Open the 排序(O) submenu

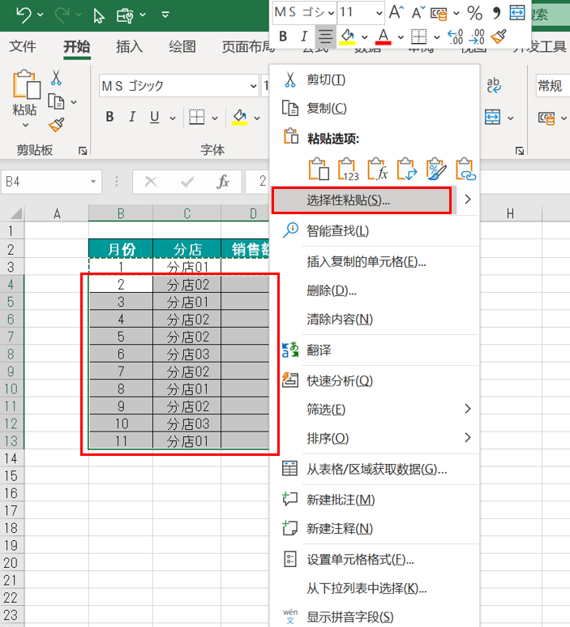coord(375,438)
